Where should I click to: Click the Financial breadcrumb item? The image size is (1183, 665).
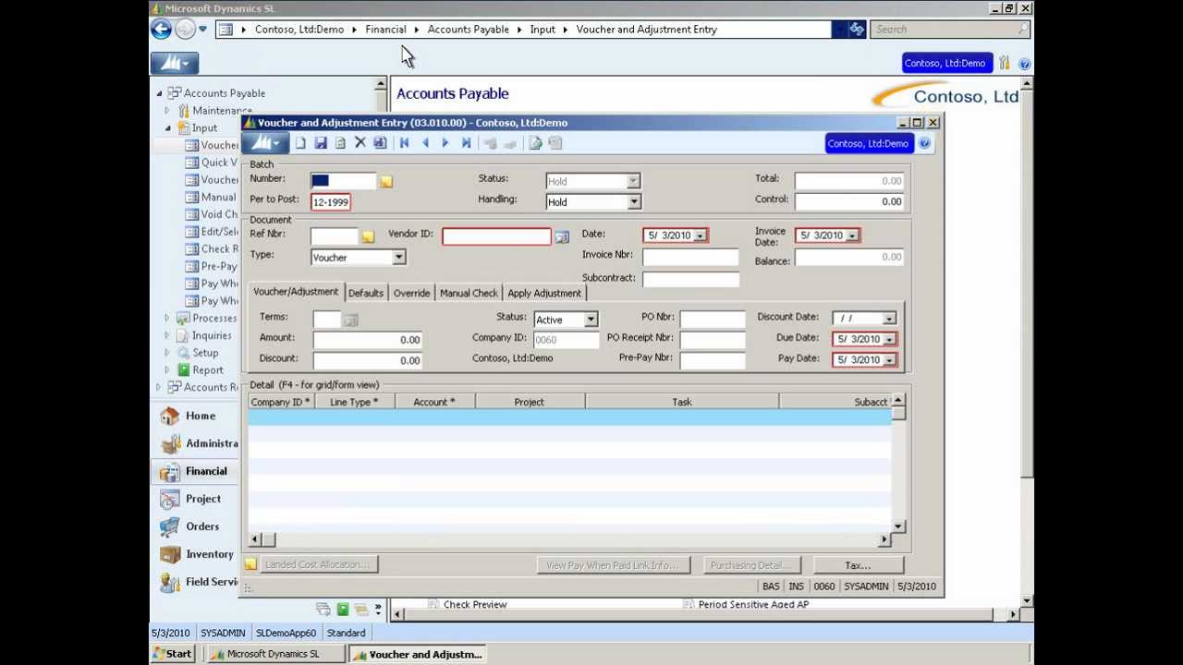click(x=385, y=30)
